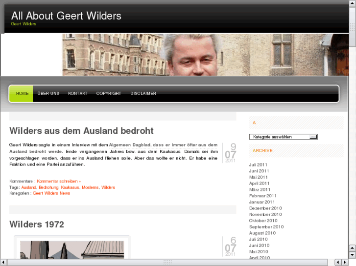This screenshot has height=266, width=356.
Task: Open the Geert Wilders News category
Action: [51, 193]
